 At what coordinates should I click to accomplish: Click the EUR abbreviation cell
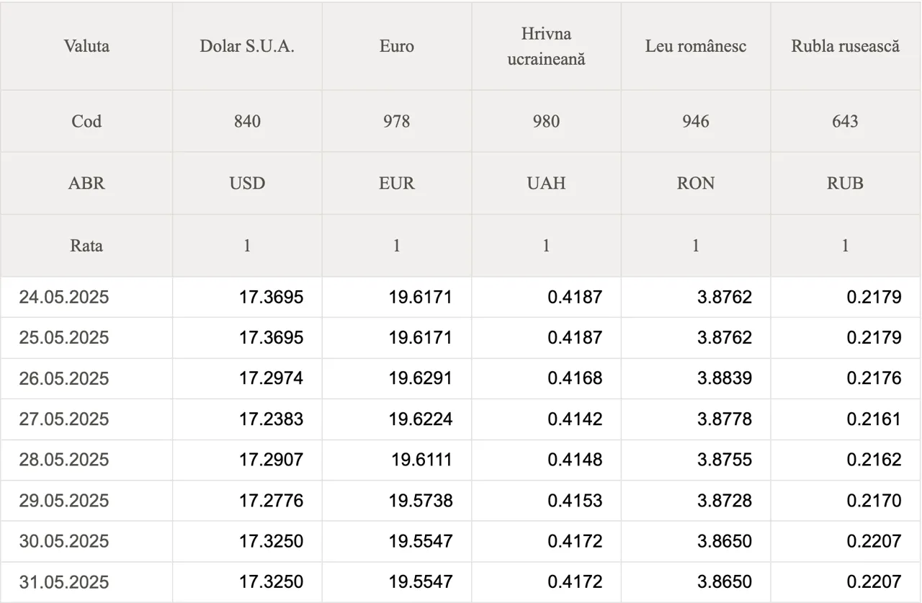(x=397, y=183)
